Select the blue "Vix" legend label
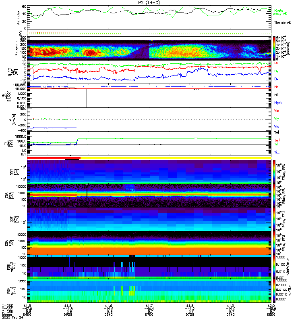The height and width of the screenshot is (323, 302). [x=276, y=126]
